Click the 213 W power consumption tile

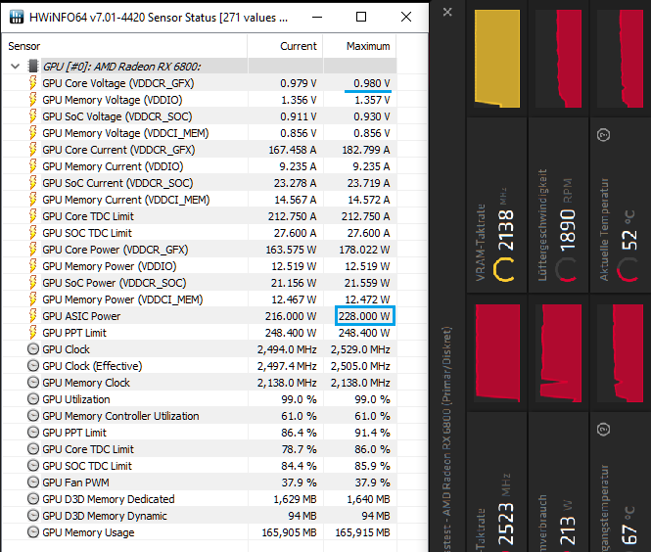558,482
